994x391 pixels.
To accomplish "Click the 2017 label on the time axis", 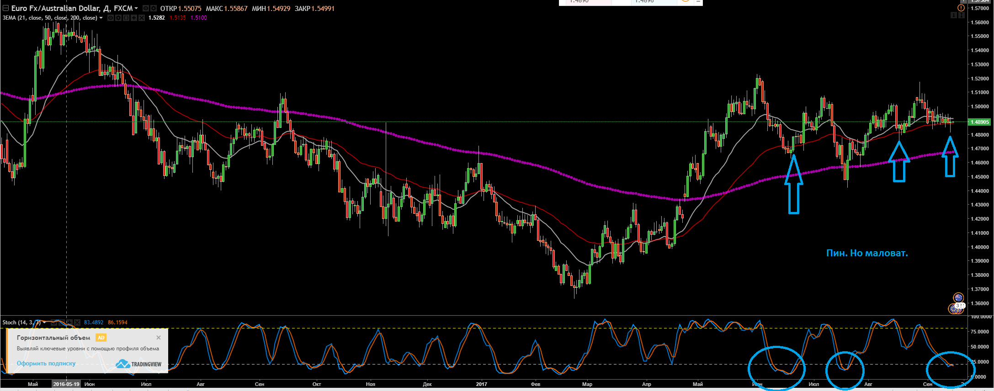I will [481, 384].
